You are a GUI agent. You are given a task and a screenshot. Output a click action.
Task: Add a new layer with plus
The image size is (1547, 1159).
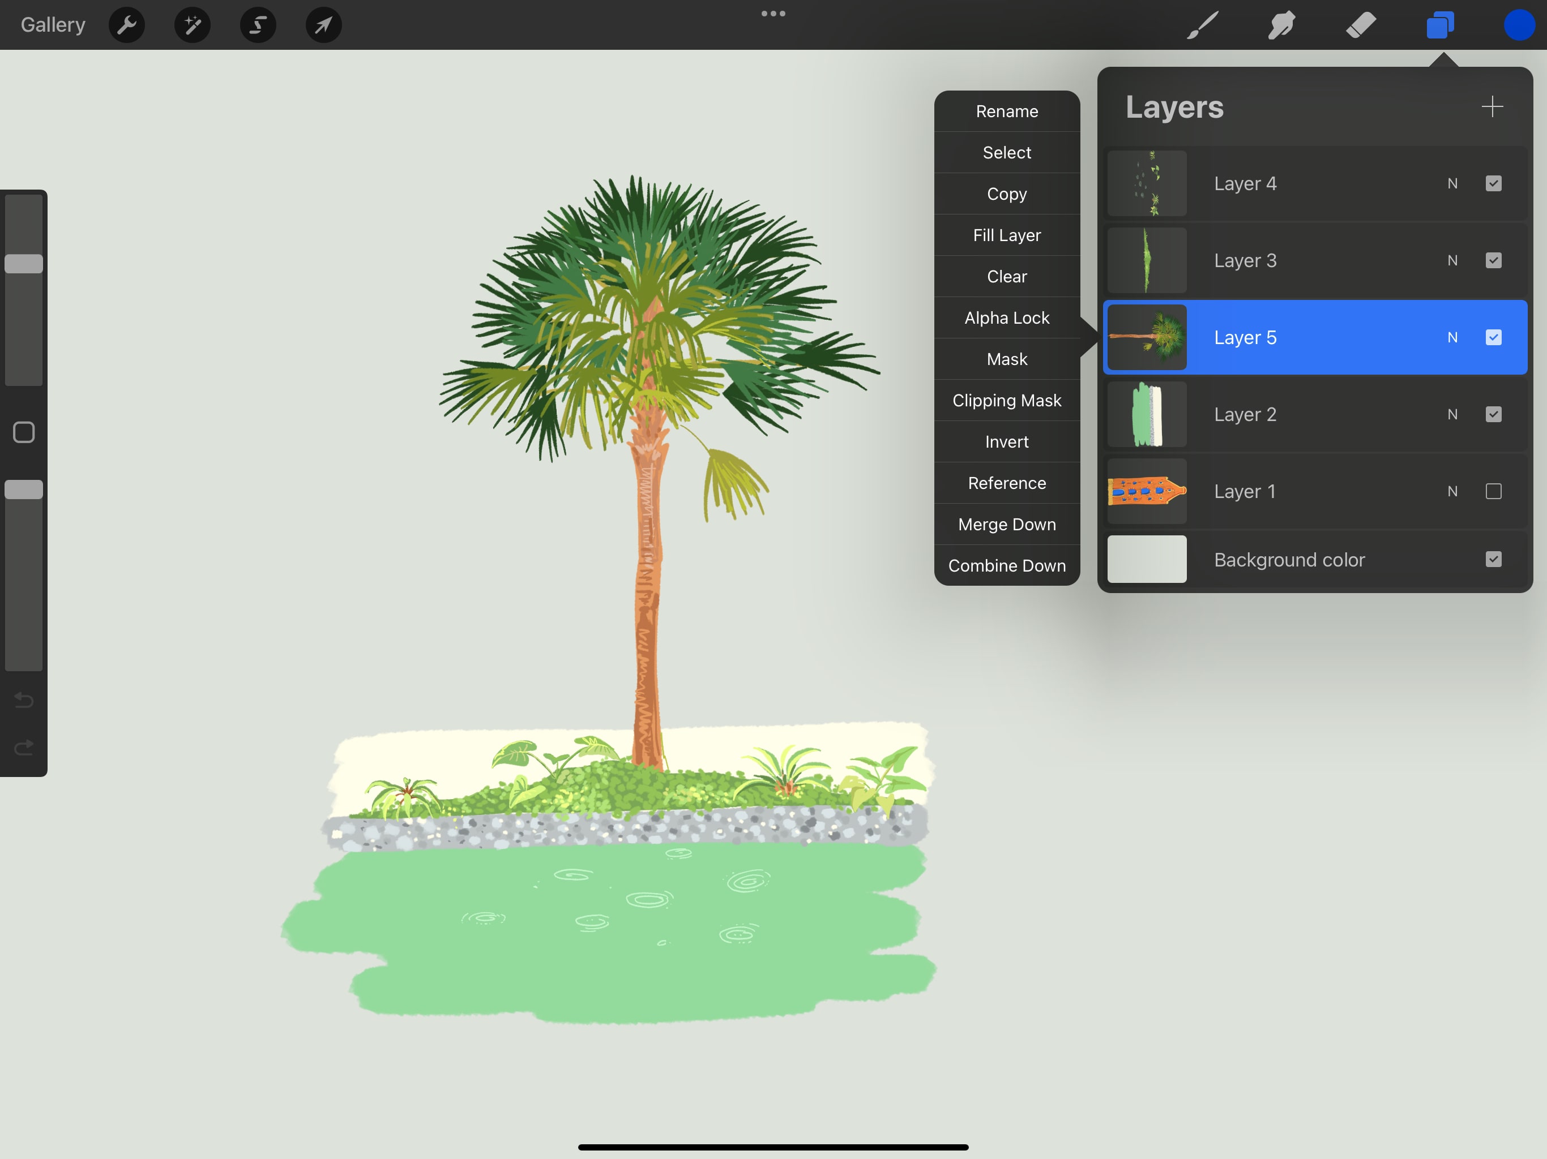(x=1492, y=107)
